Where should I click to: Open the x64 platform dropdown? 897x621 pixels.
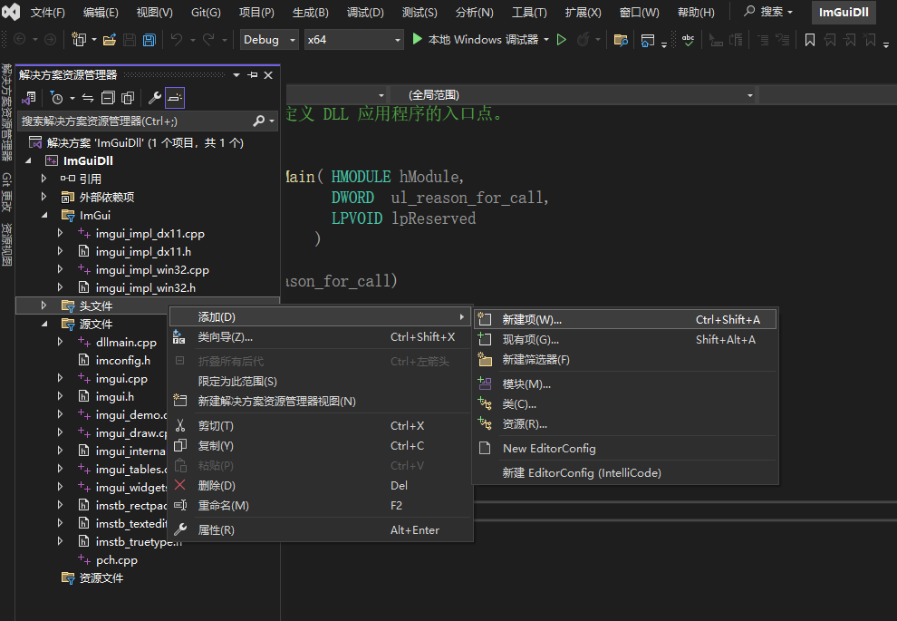(x=353, y=40)
